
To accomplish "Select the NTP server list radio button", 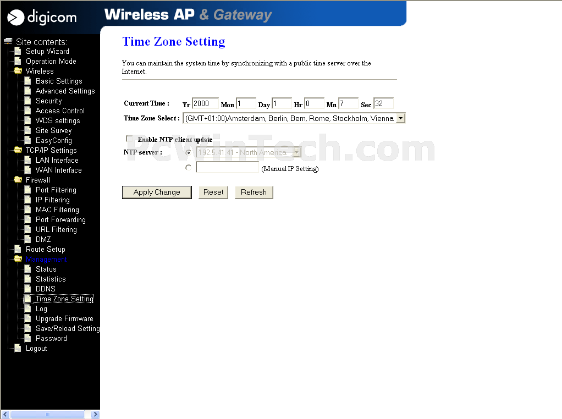I will (188, 153).
